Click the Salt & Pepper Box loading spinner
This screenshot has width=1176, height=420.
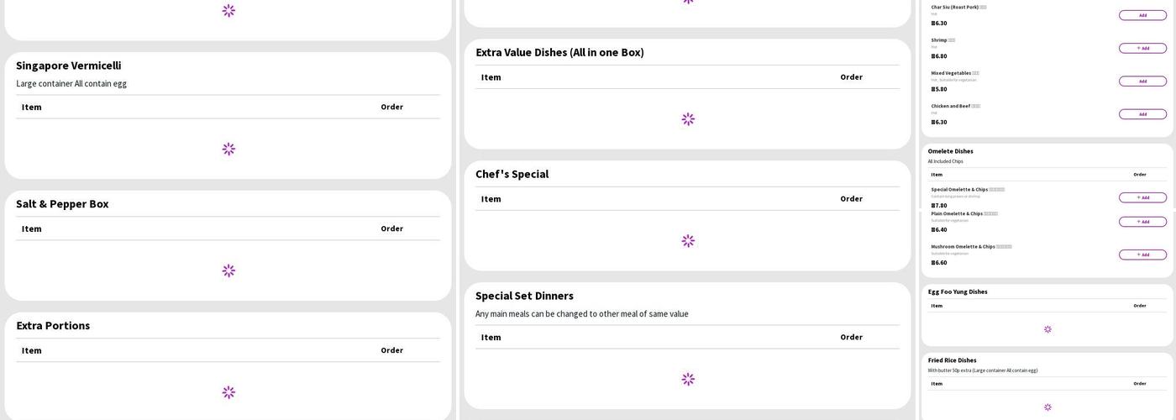[228, 270]
